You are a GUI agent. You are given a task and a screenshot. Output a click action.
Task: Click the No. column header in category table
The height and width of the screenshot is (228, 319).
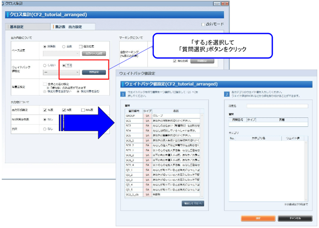tap(232, 138)
